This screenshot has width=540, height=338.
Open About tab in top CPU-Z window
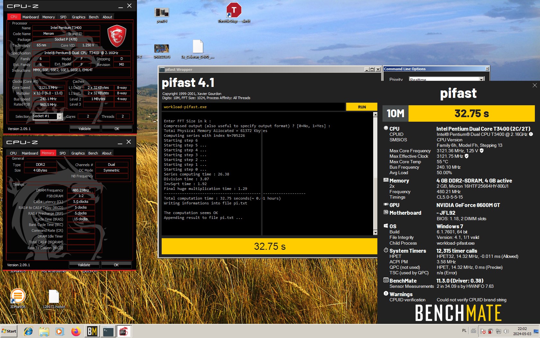click(107, 17)
